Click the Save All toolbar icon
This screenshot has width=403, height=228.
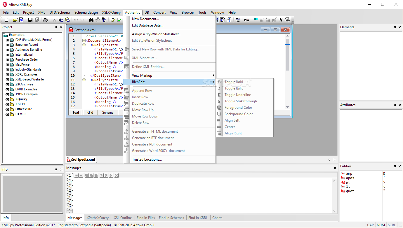click(37, 20)
